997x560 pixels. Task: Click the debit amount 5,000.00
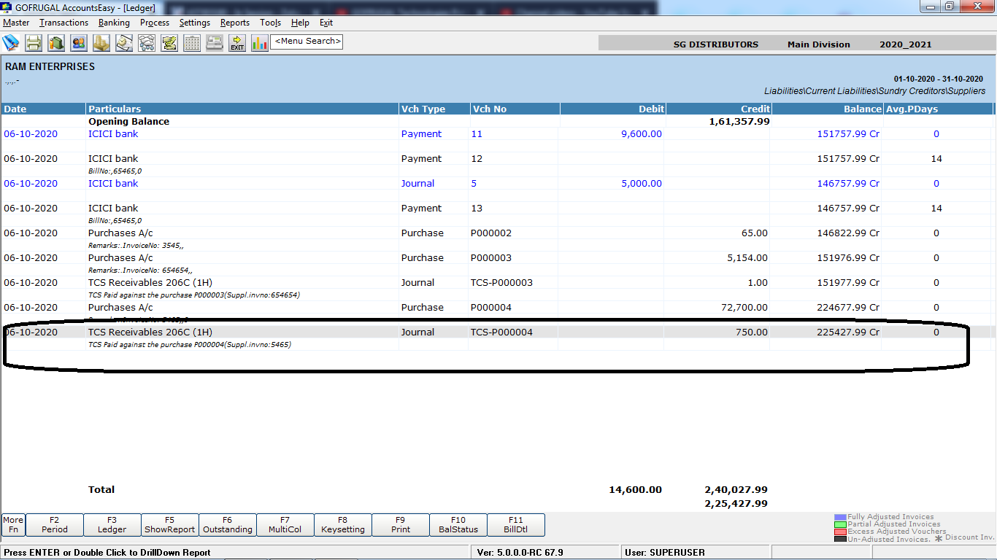[x=642, y=184]
